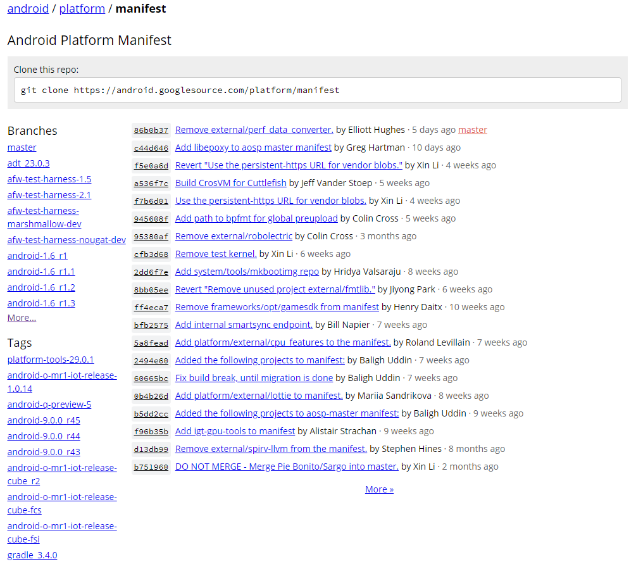This screenshot has height=564, width=636.
Task: Open commit 'Add path to bpfmt for global preupload'
Action: coord(256,218)
